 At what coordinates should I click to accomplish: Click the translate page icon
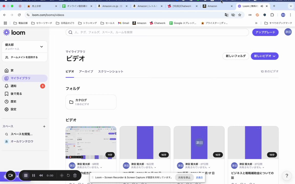pos(227,15)
